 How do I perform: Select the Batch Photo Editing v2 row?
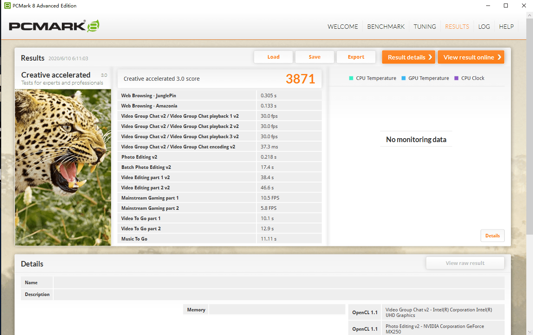point(219,167)
